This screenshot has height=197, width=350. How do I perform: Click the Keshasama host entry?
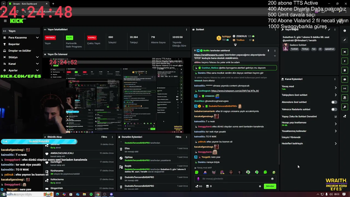pyautogui.click(x=57, y=170)
